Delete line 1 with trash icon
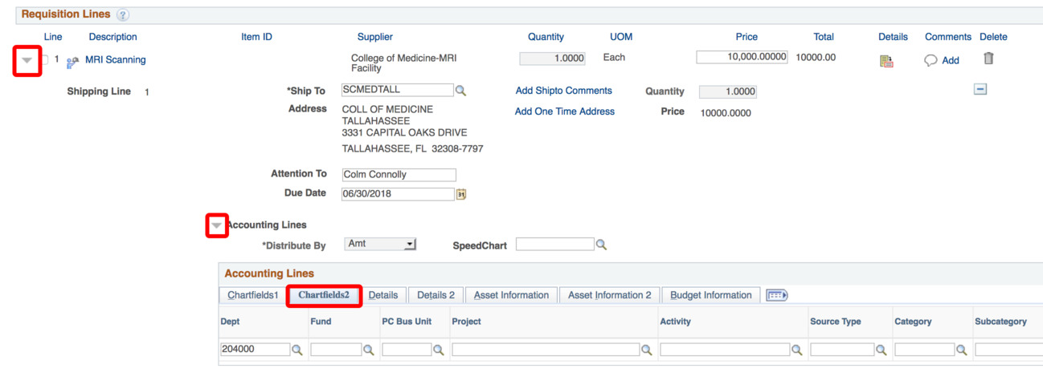1043x389 pixels. tap(988, 58)
